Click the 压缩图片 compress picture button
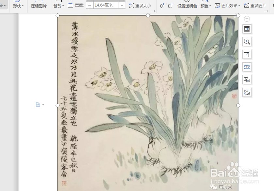274x191 pixels. 38,6
